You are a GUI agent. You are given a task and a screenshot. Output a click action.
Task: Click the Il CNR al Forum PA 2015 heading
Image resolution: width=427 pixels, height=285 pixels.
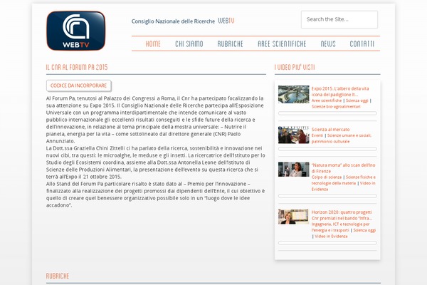tap(77, 67)
